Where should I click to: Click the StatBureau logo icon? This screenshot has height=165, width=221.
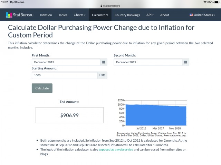[9, 15]
